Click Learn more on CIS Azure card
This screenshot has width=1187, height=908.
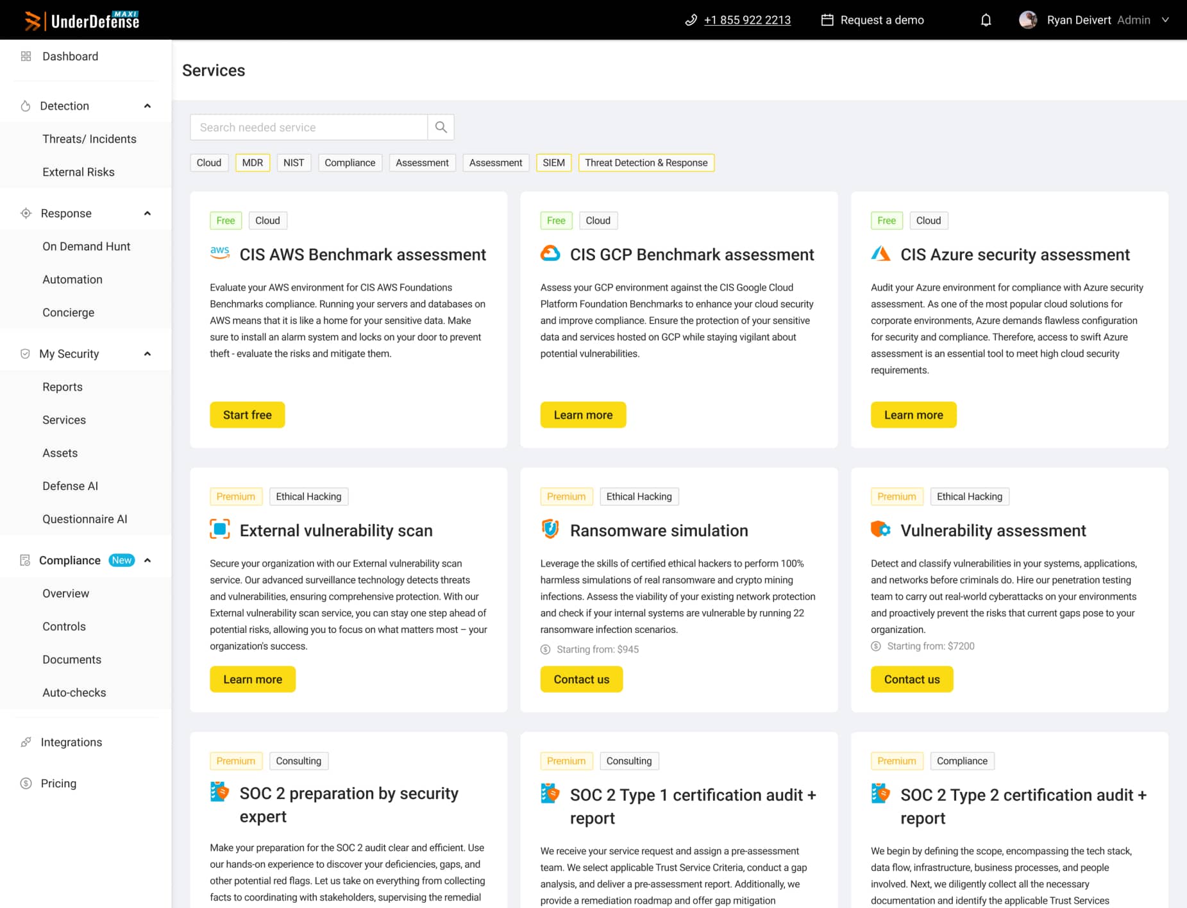tap(914, 415)
